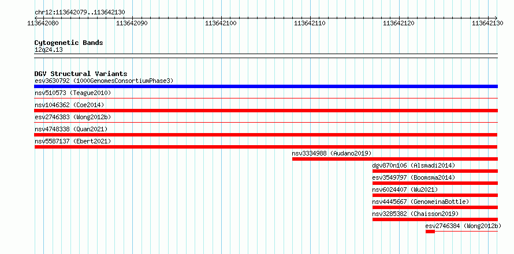
Task: Open the dgv870n106 (Alsmadi2014) label
Action: 414,165
